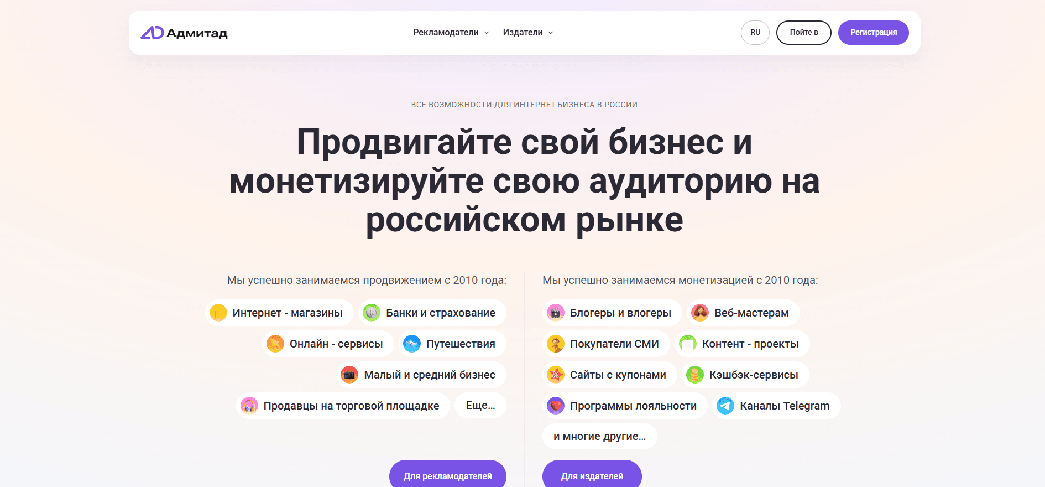This screenshot has width=1045, height=487.
Task: Click the coin stack icon for Кэшбэк-сервисы
Action: point(695,375)
